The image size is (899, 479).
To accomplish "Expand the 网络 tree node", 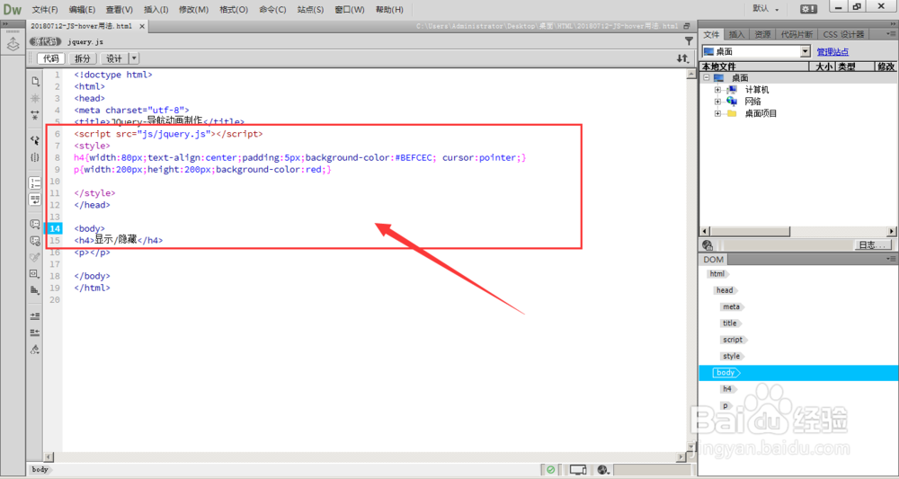I will 717,102.
